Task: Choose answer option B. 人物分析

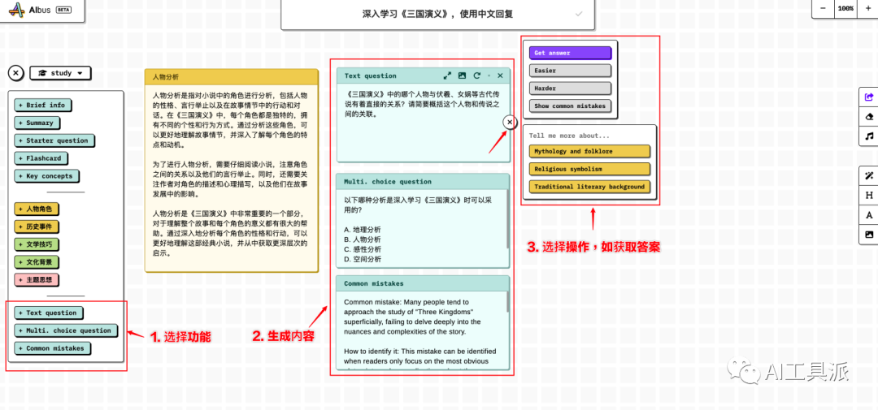Action: [x=363, y=239]
